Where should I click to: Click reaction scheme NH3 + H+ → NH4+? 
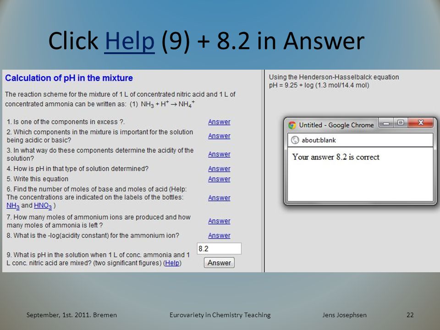(x=168, y=104)
